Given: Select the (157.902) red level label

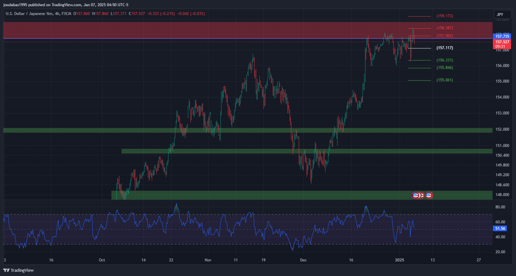Looking at the screenshot, I should click(444, 36).
